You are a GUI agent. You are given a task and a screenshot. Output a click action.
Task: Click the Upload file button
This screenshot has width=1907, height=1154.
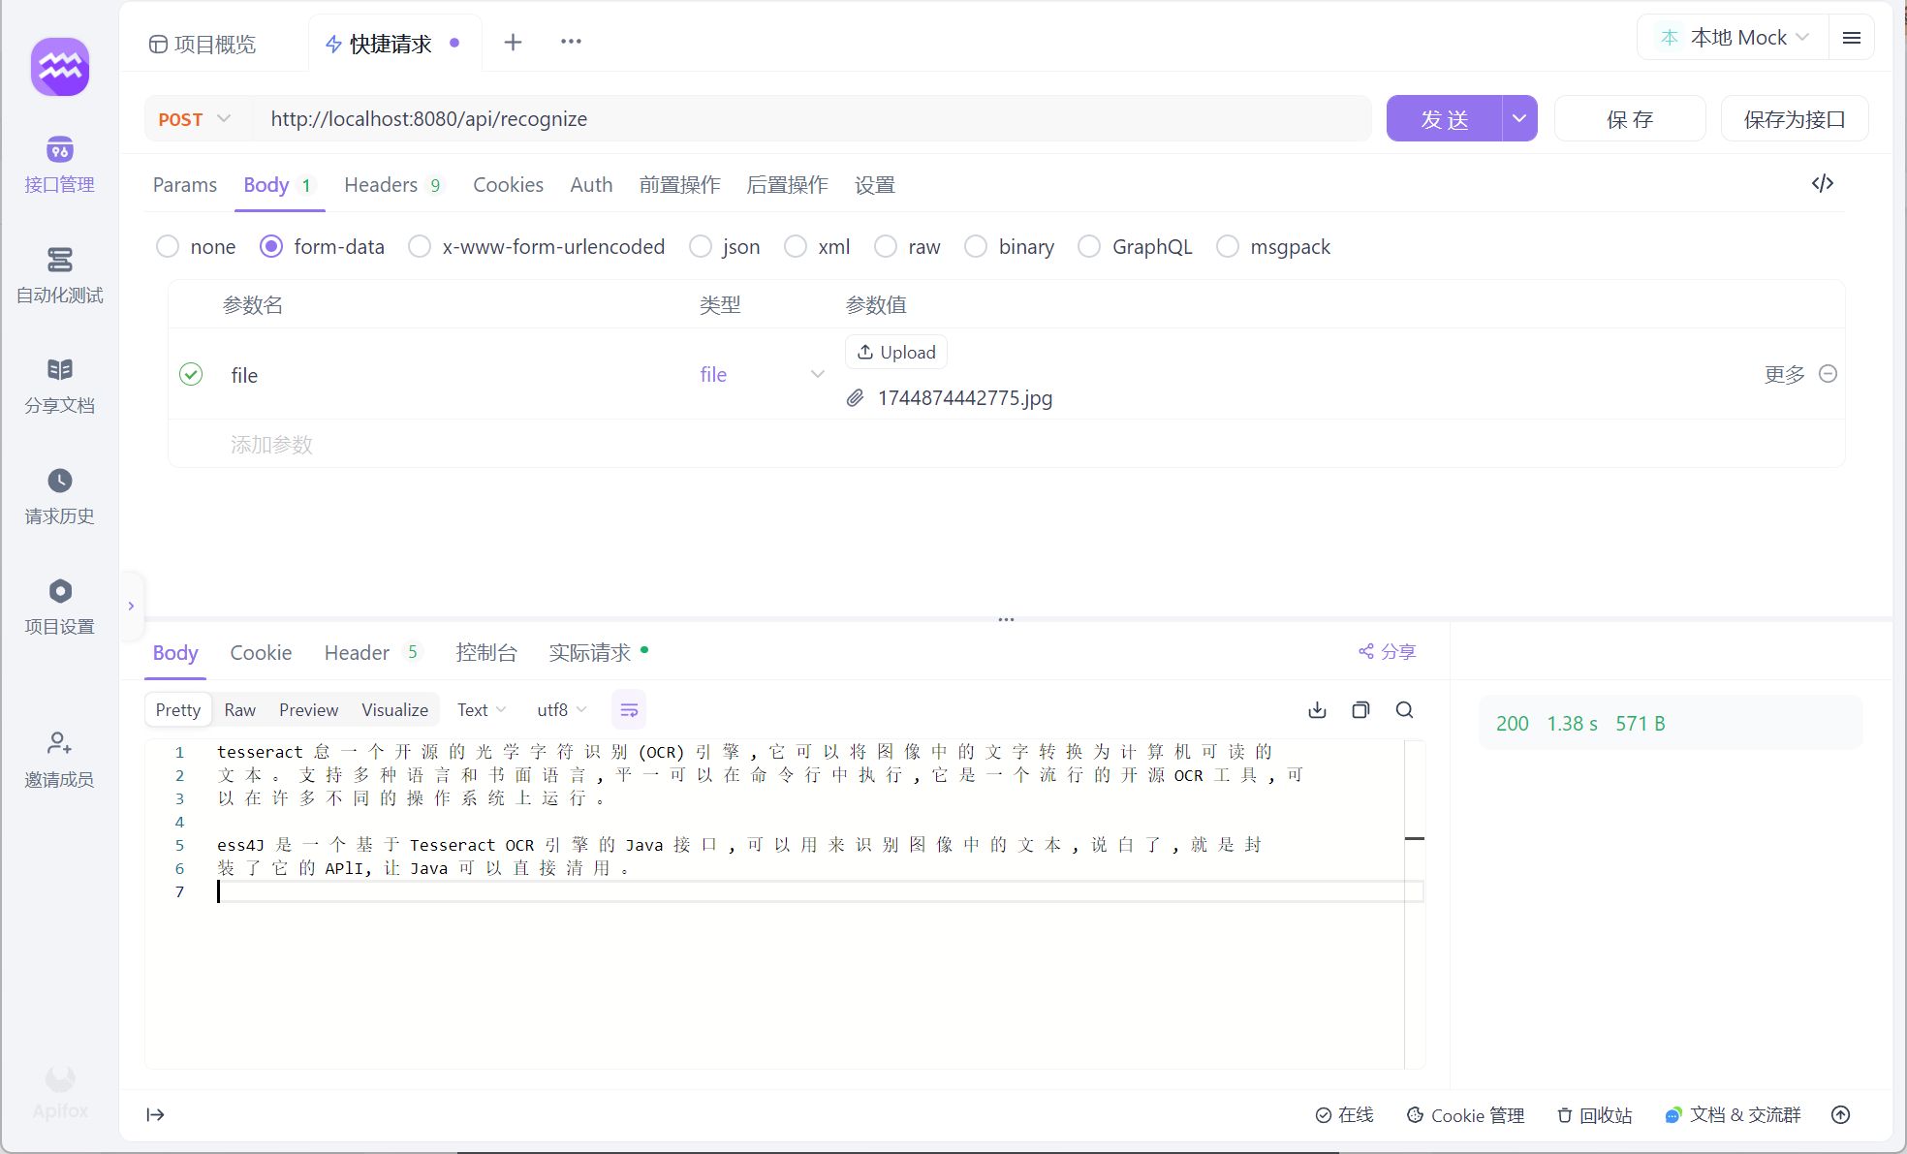[896, 352]
